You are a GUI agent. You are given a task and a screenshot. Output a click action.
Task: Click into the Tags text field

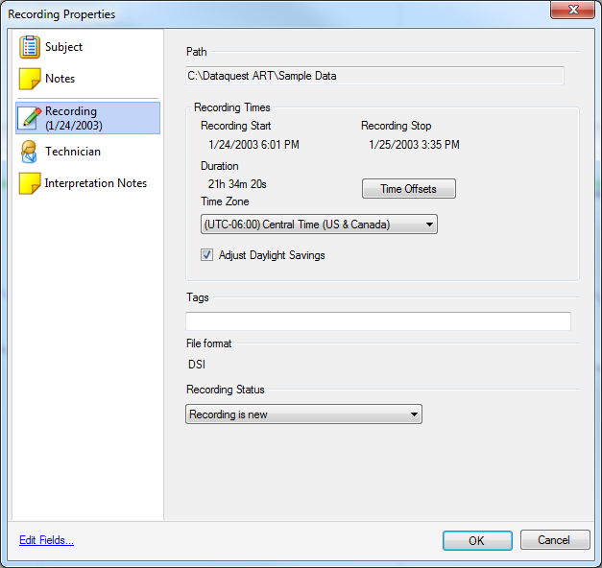[x=377, y=321]
